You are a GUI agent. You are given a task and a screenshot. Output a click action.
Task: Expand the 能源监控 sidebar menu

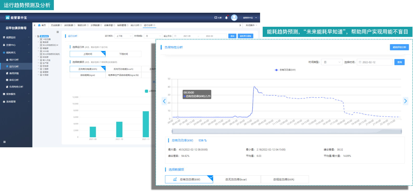click(x=16, y=37)
